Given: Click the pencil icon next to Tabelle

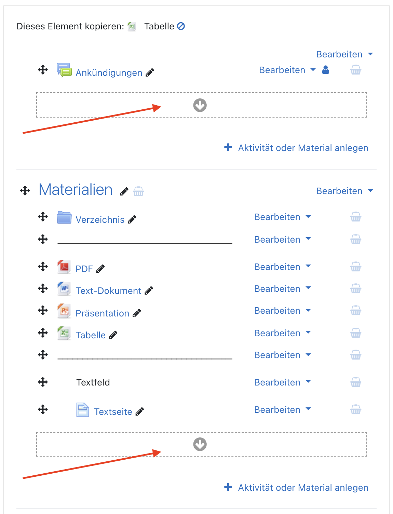Looking at the screenshot, I should (x=113, y=335).
